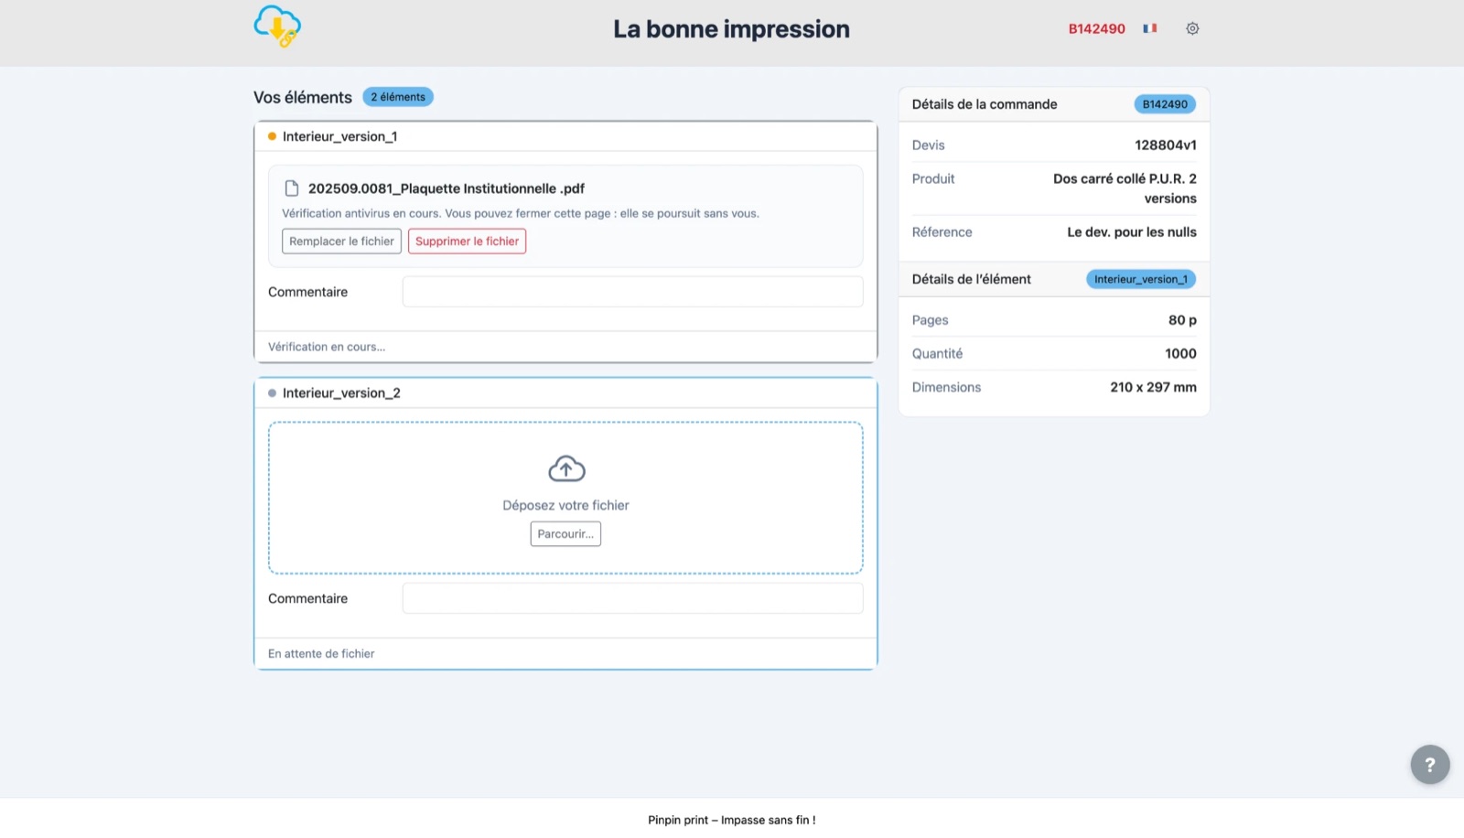1464x838 pixels.
Task: Click Supprimer le fichier button
Action: tap(467, 242)
